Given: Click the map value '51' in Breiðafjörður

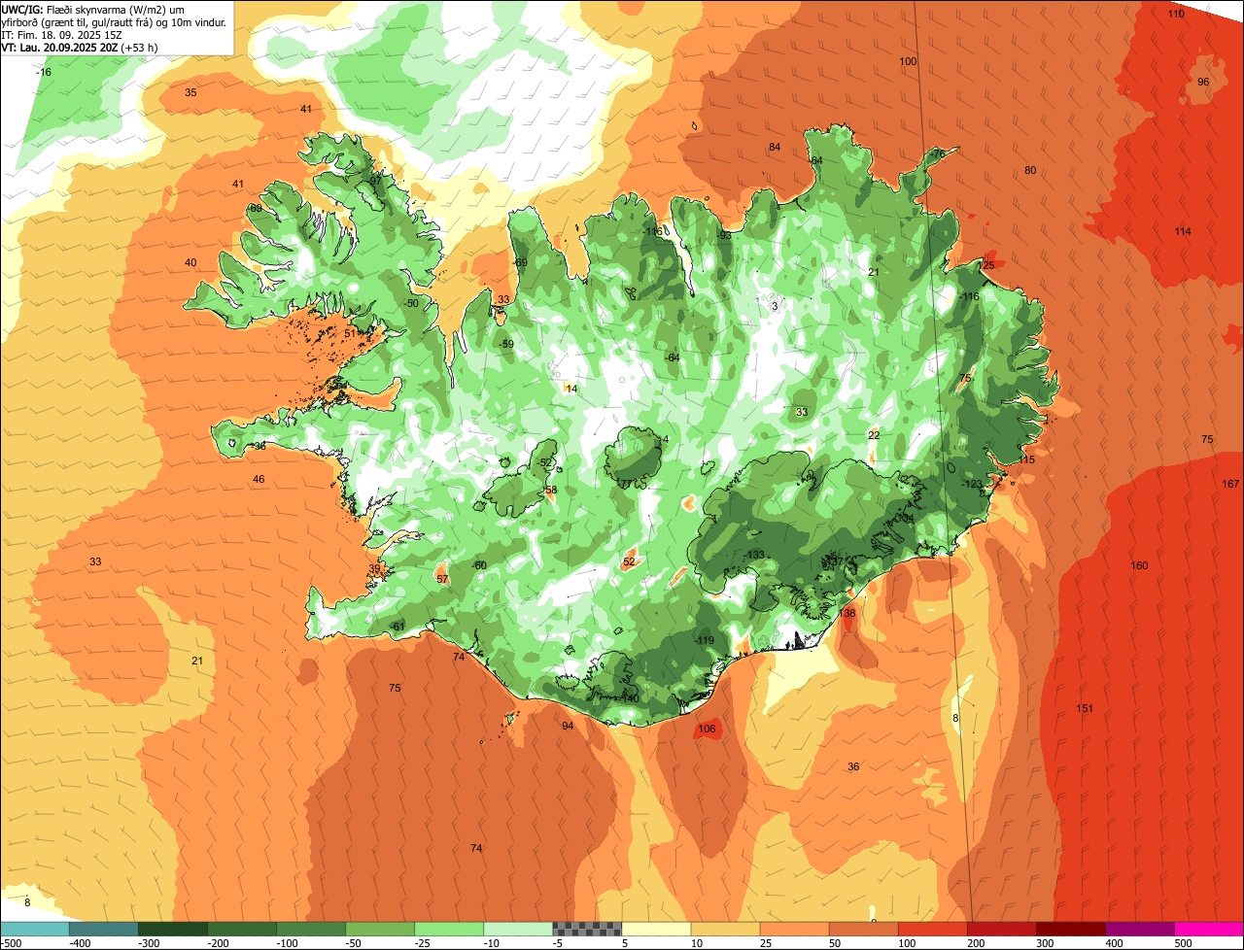Looking at the screenshot, I should coord(350,333).
